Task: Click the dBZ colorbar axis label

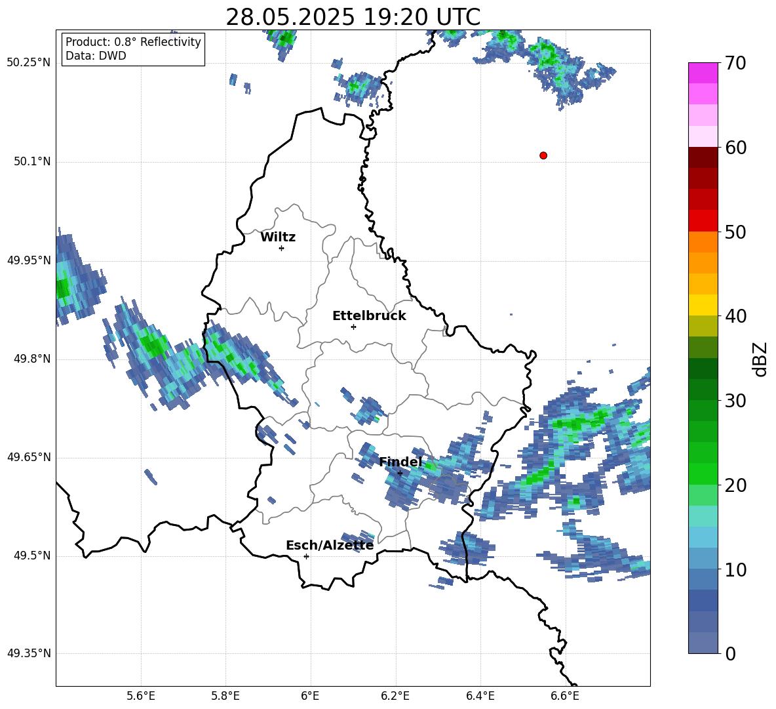Action: (761, 359)
